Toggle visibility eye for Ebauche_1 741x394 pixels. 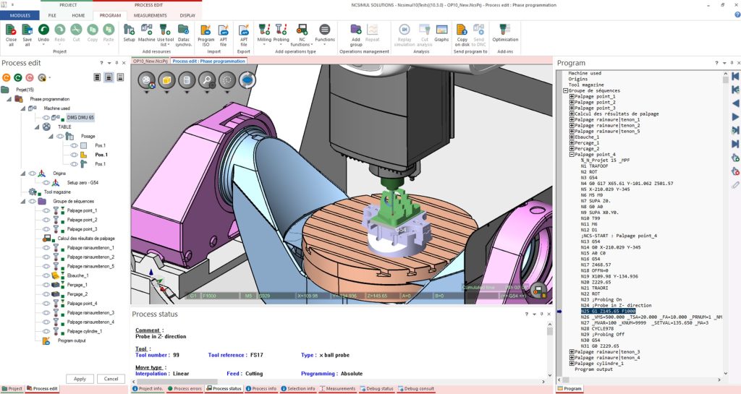click(x=46, y=276)
